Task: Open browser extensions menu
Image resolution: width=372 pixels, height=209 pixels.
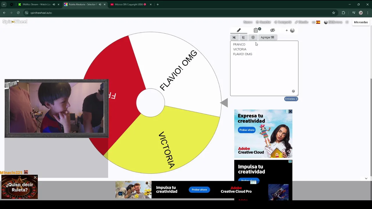Action: coord(343,13)
